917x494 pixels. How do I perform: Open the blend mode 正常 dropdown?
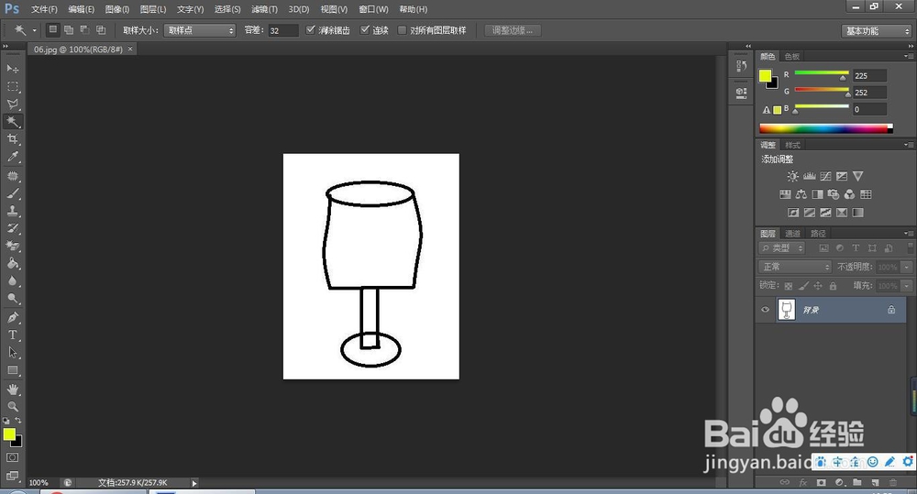point(795,267)
